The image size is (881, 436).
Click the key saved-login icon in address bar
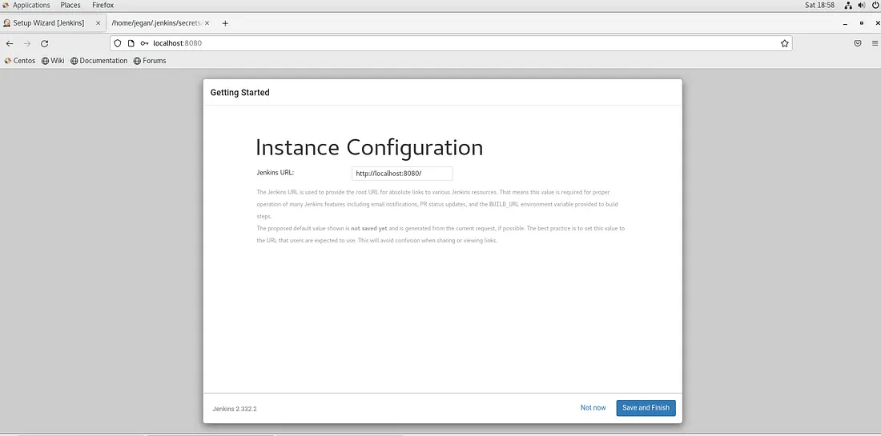(x=144, y=43)
